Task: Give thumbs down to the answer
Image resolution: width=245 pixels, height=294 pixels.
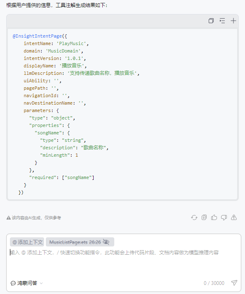Action: click(x=224, y=218)
